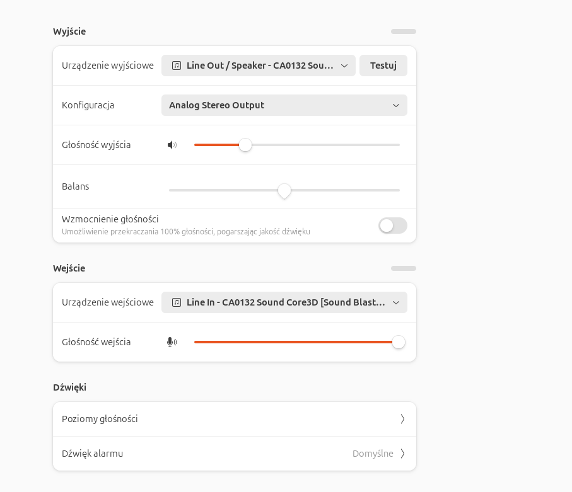Open Urządzenie wejściowe Line In dropdown
Viewport: 572px width, 492px height.
point(284,302)
